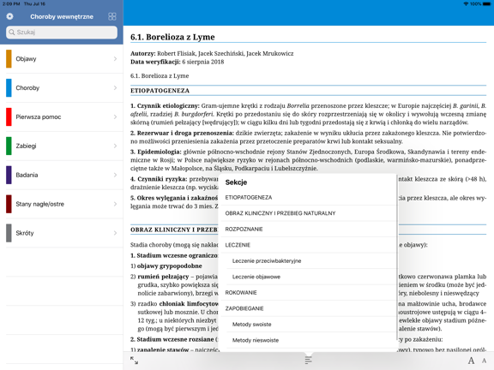Click blue color bar beside Choroby
This screenshot has height=370, width=494.
click(9, 87)
